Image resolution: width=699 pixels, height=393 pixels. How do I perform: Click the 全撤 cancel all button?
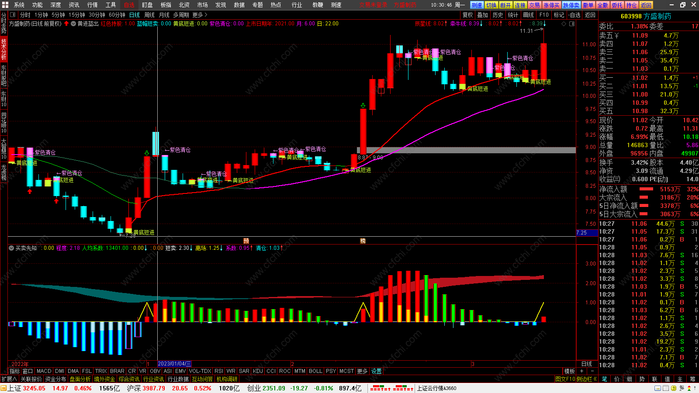click(x=602, y=5)
